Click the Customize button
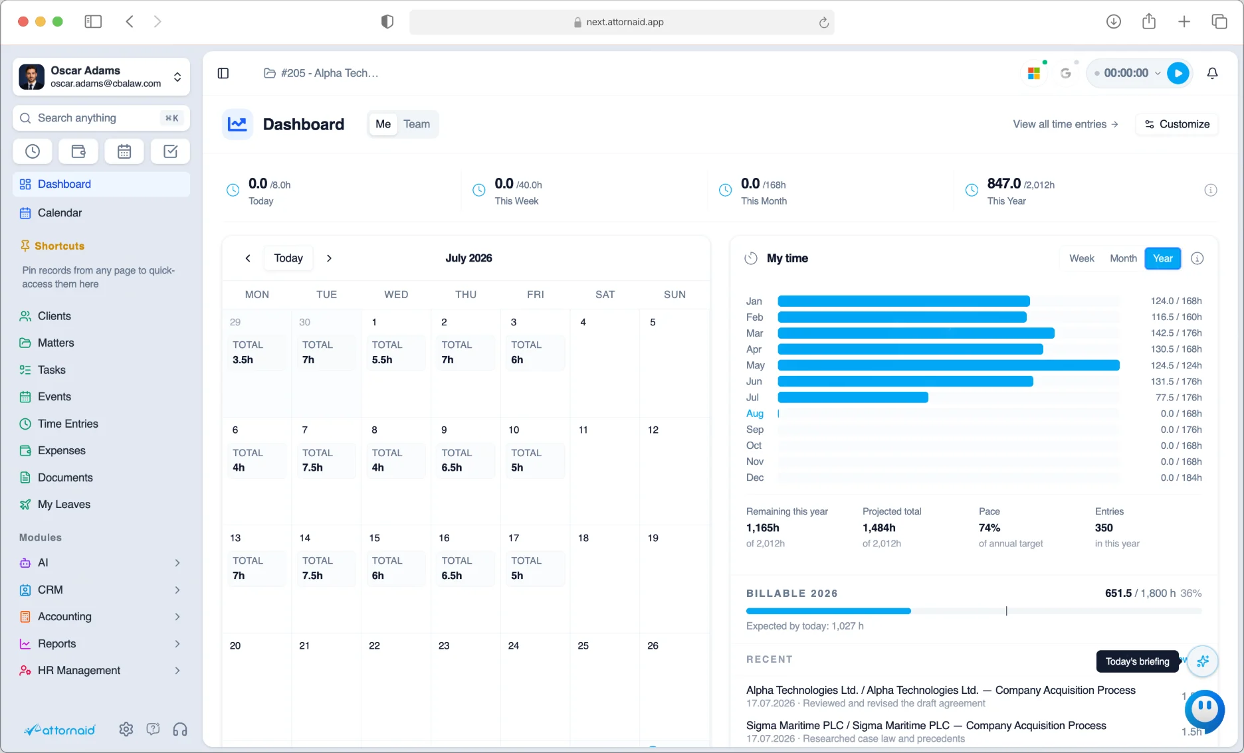 click(1177, 124)
